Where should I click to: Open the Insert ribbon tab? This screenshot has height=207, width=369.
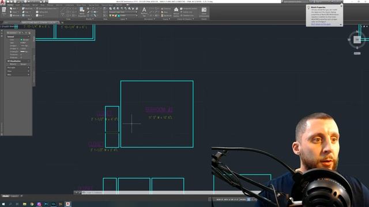tap(18, 5)
